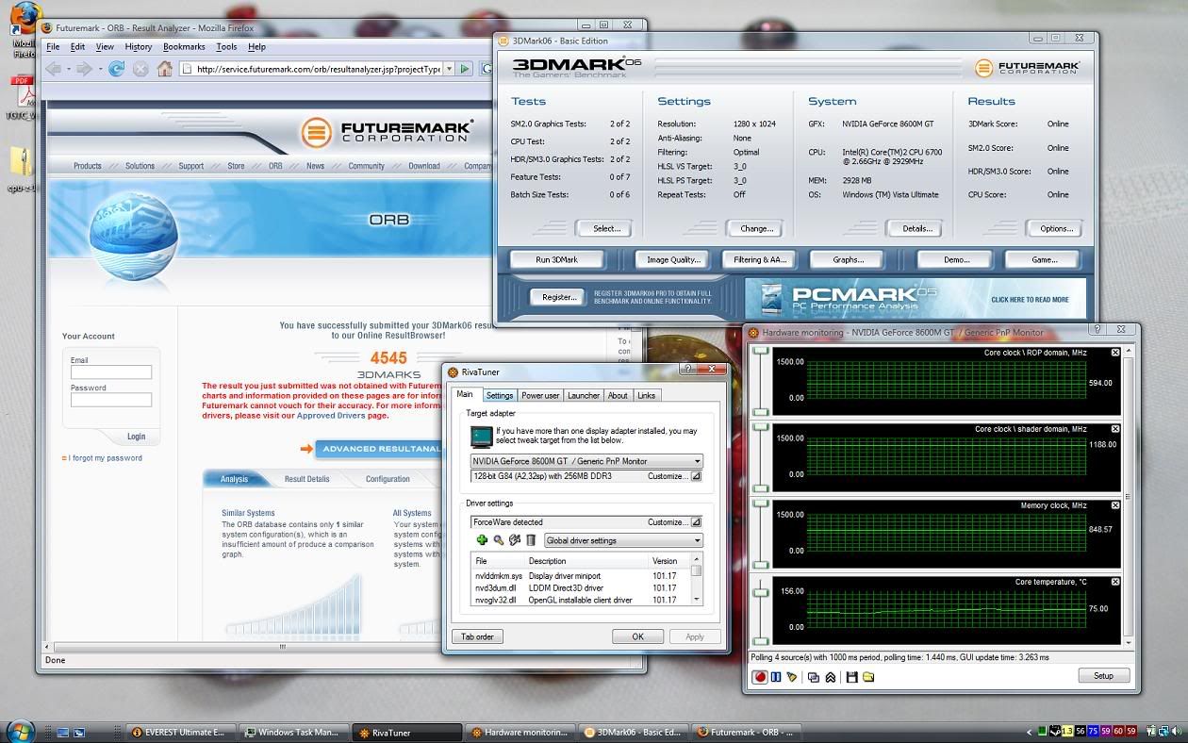The width and height of the screenshot is (1188, 743).
Task: Click the green Go arrow beside the URL bar
Action: (x=465, y=69)
